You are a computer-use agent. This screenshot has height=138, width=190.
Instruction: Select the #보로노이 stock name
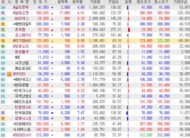click(21, 46)
